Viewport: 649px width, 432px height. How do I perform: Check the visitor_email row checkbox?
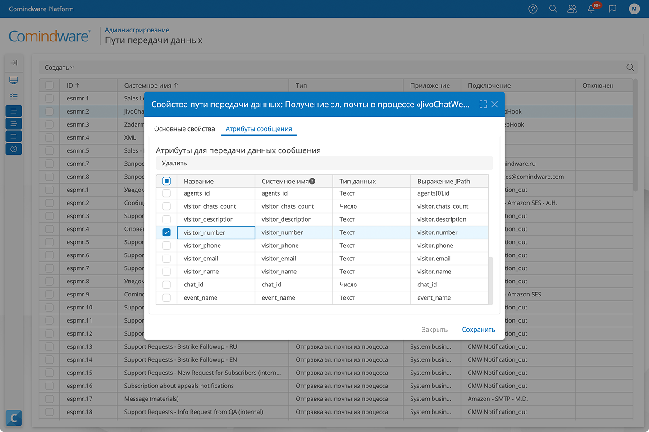(166, 259)
